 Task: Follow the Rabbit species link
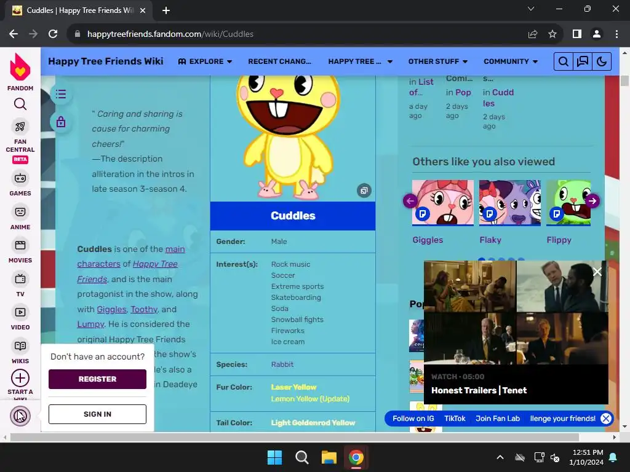(282, 364)
